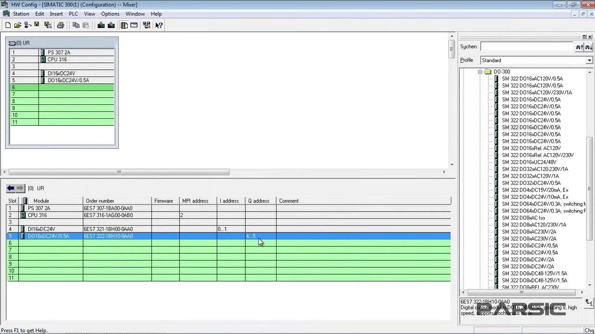Image resolution: width=595 pixels, height=334 pixels.
Task: Open the Station menu
Action: 21,14
